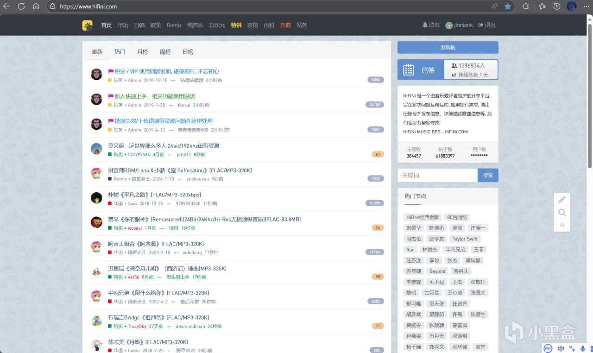The height and width of the screenshot is (353, 593).
Task: Open 纯音乐 nav section
Action: [196, 25]
